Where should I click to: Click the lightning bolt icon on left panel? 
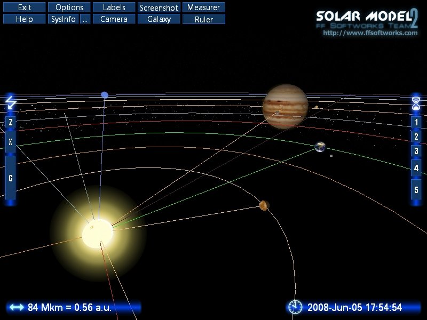pyautogui.click(x=10, y=101)
